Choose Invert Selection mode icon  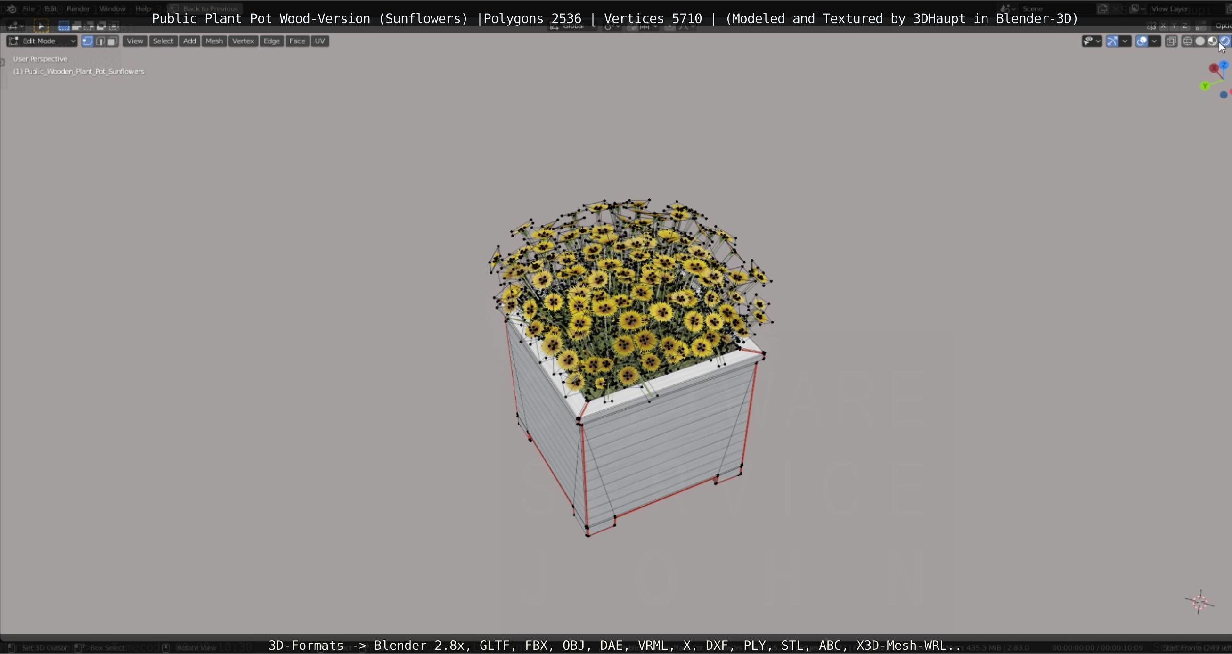[x=101, y=26]
